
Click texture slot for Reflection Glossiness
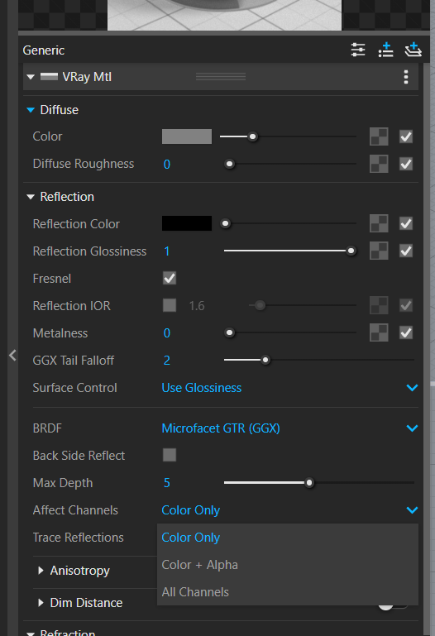(379, 251)
